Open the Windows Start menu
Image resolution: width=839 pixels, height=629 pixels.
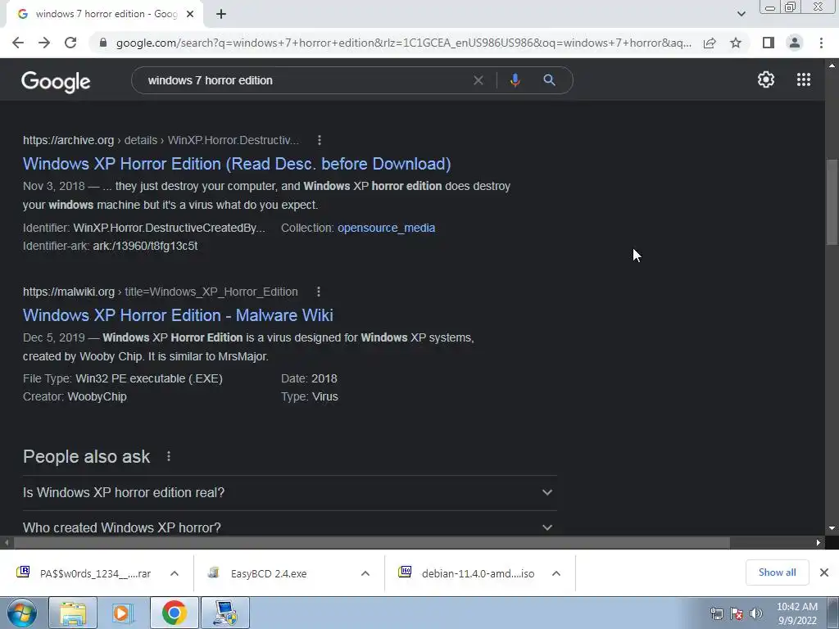[x=22, y=613]
